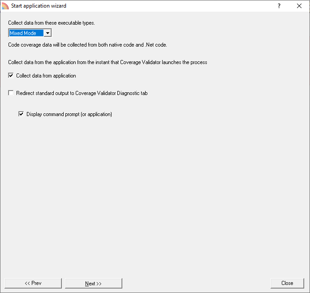Screen dimensions: 310x293
Task: Open the Mixed Mode dropdown arrow
Action: pos(47,33)
